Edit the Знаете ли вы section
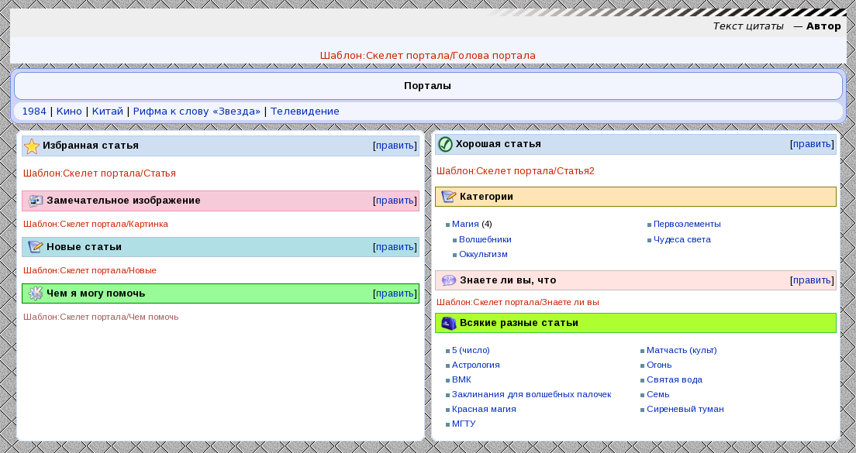The image size is (856, 453). pyautogui.click(x=812, y=280)
